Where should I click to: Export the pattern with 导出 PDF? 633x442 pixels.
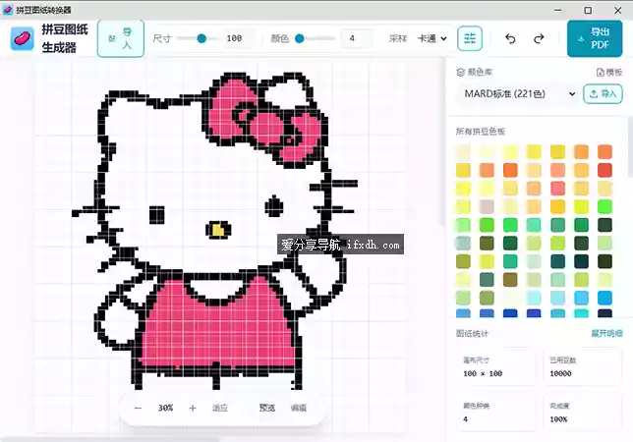point(595,38)
